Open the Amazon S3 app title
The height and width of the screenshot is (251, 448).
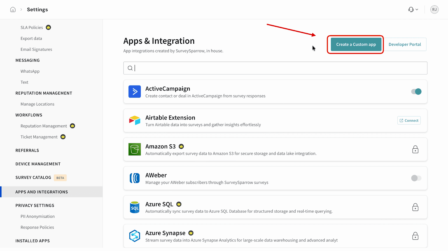[160, 146]
